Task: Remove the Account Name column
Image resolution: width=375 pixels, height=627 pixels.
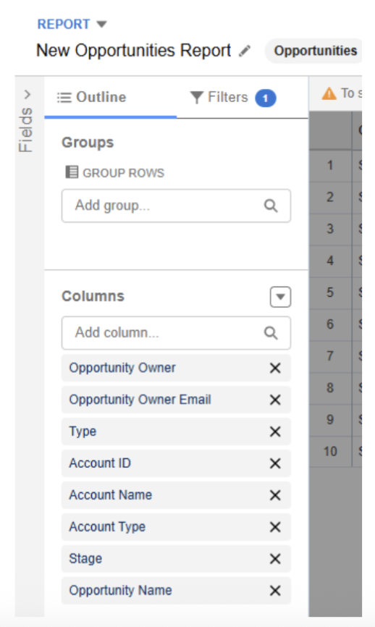Action: coord(275,495)
